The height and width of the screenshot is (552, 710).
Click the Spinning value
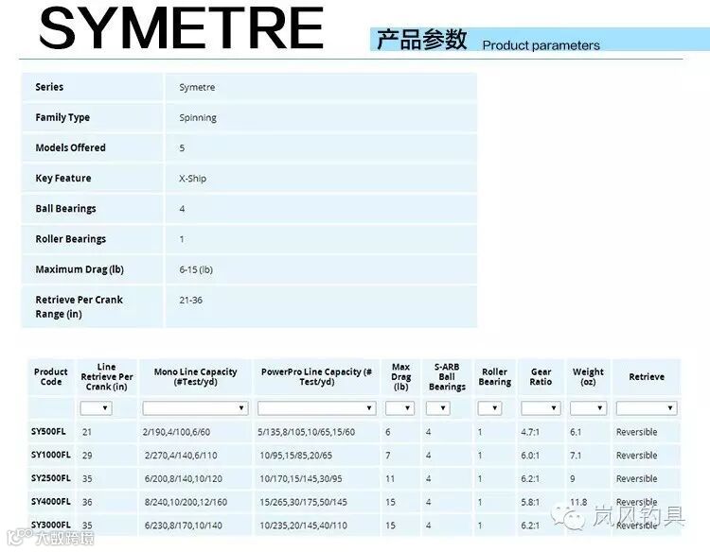coord(198,118)
